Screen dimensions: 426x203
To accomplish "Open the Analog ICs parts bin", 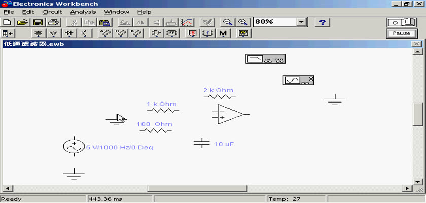I will 105,33.
